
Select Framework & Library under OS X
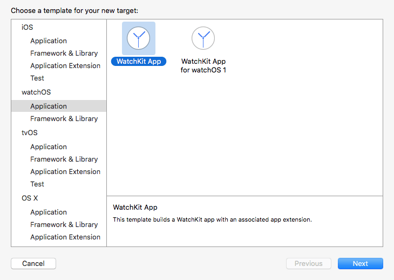click(64, 225)
